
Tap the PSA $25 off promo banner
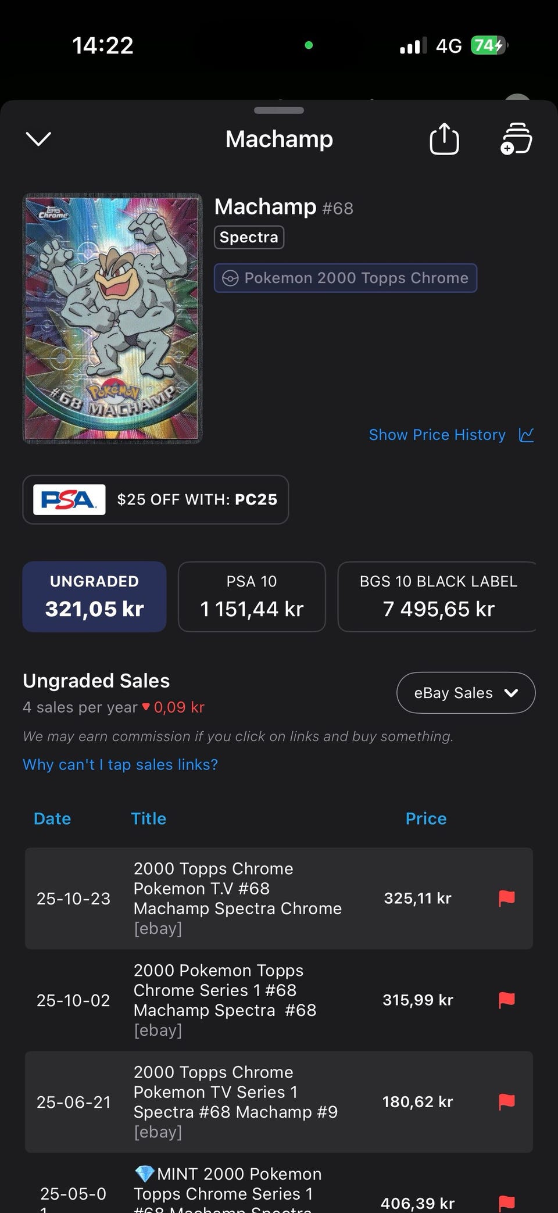(x=155, y=499)
